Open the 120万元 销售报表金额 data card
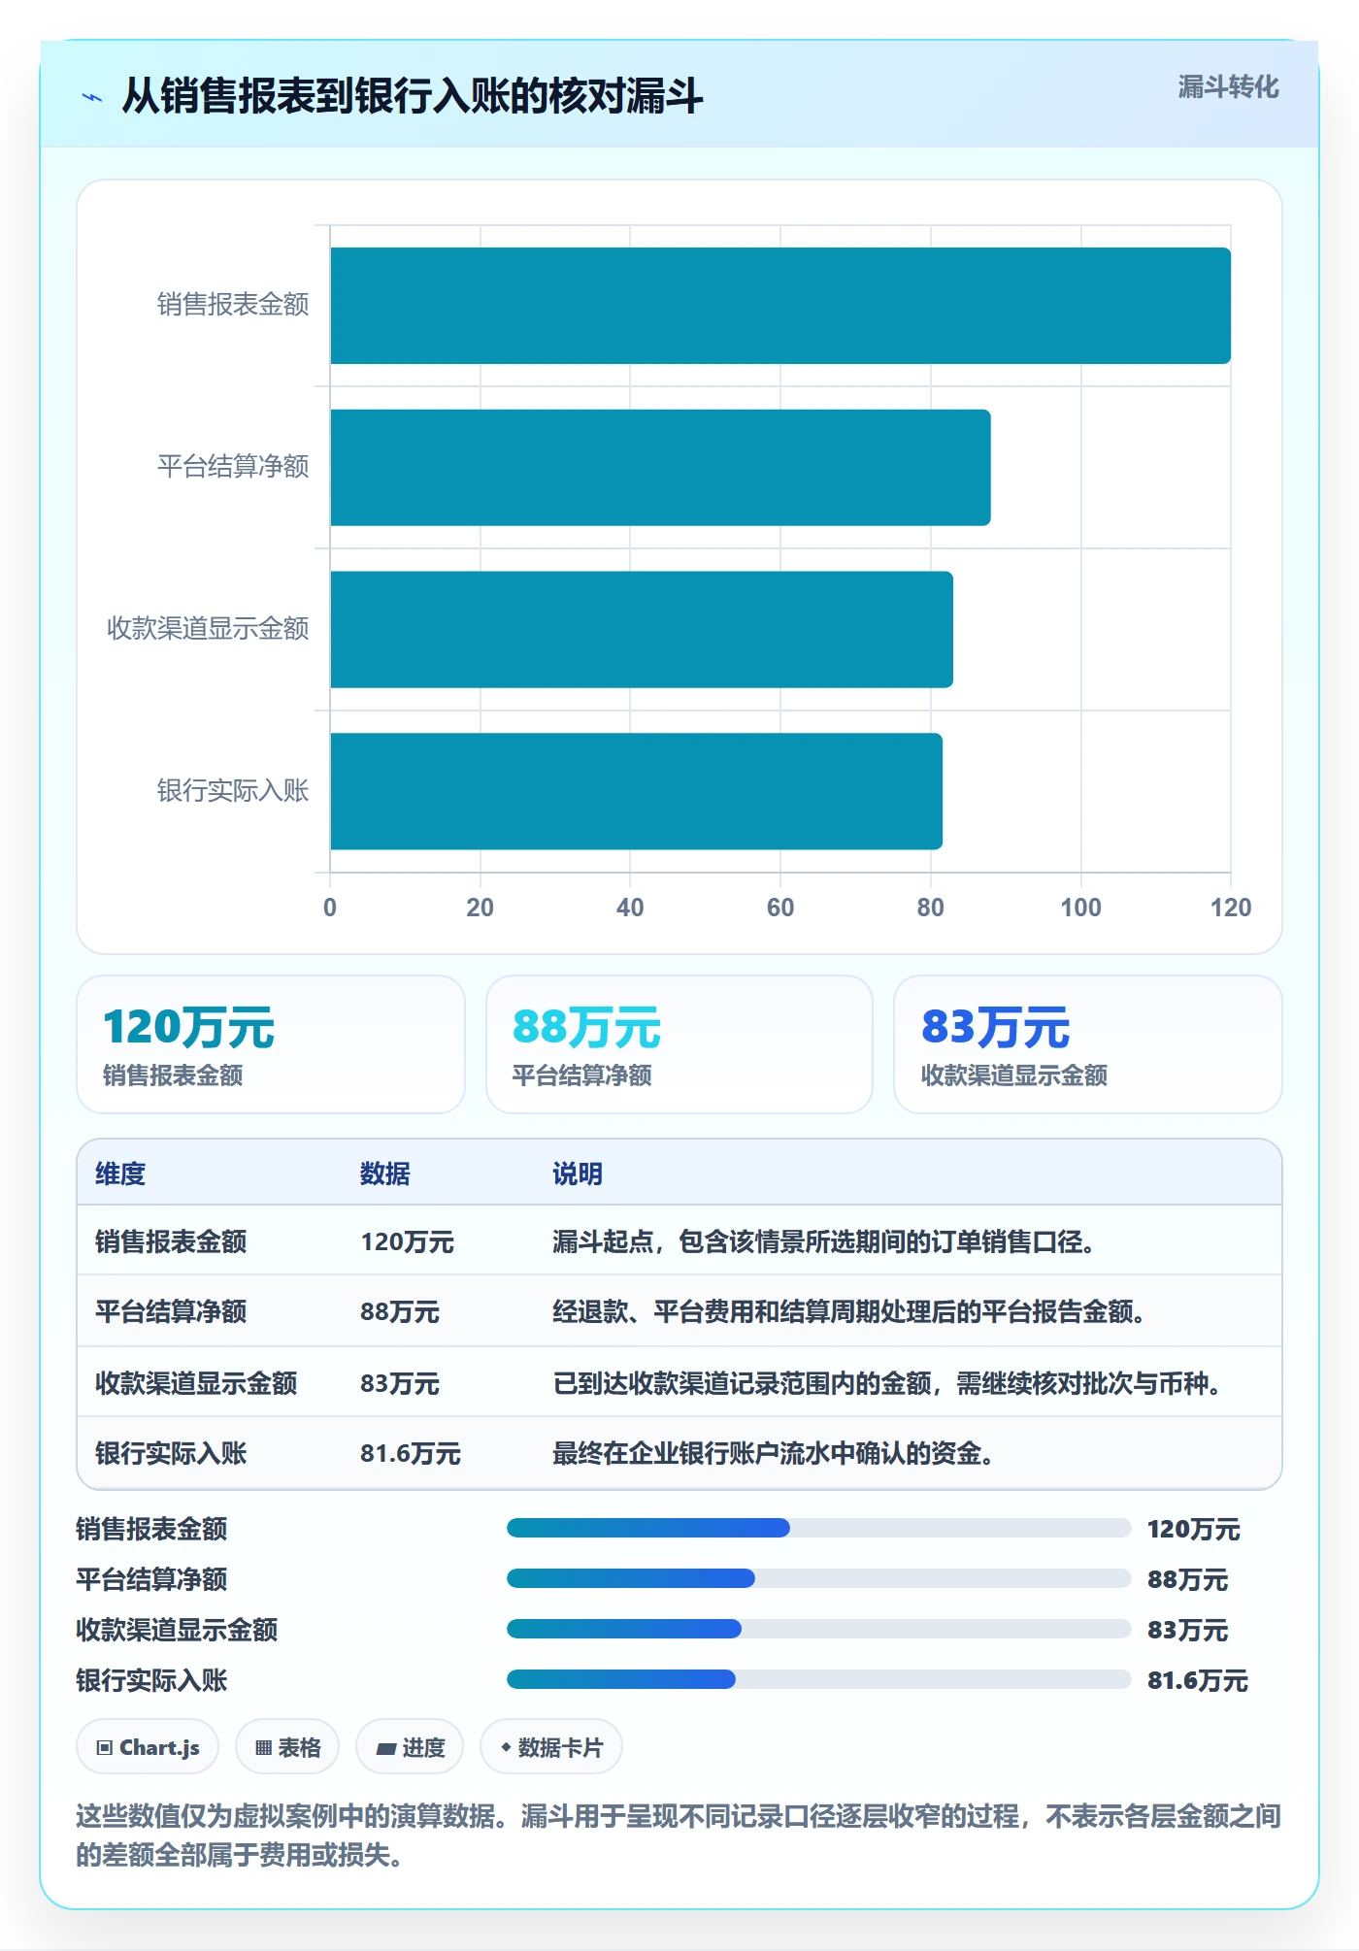 [x=271, y=1044]
